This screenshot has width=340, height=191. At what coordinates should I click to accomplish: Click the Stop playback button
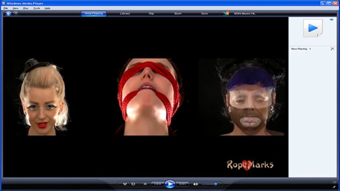tap(145, 184)
